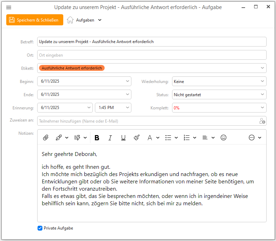Click the clear formatting brush icon
This screenshot has height=241, width=276.
point(137,138)
